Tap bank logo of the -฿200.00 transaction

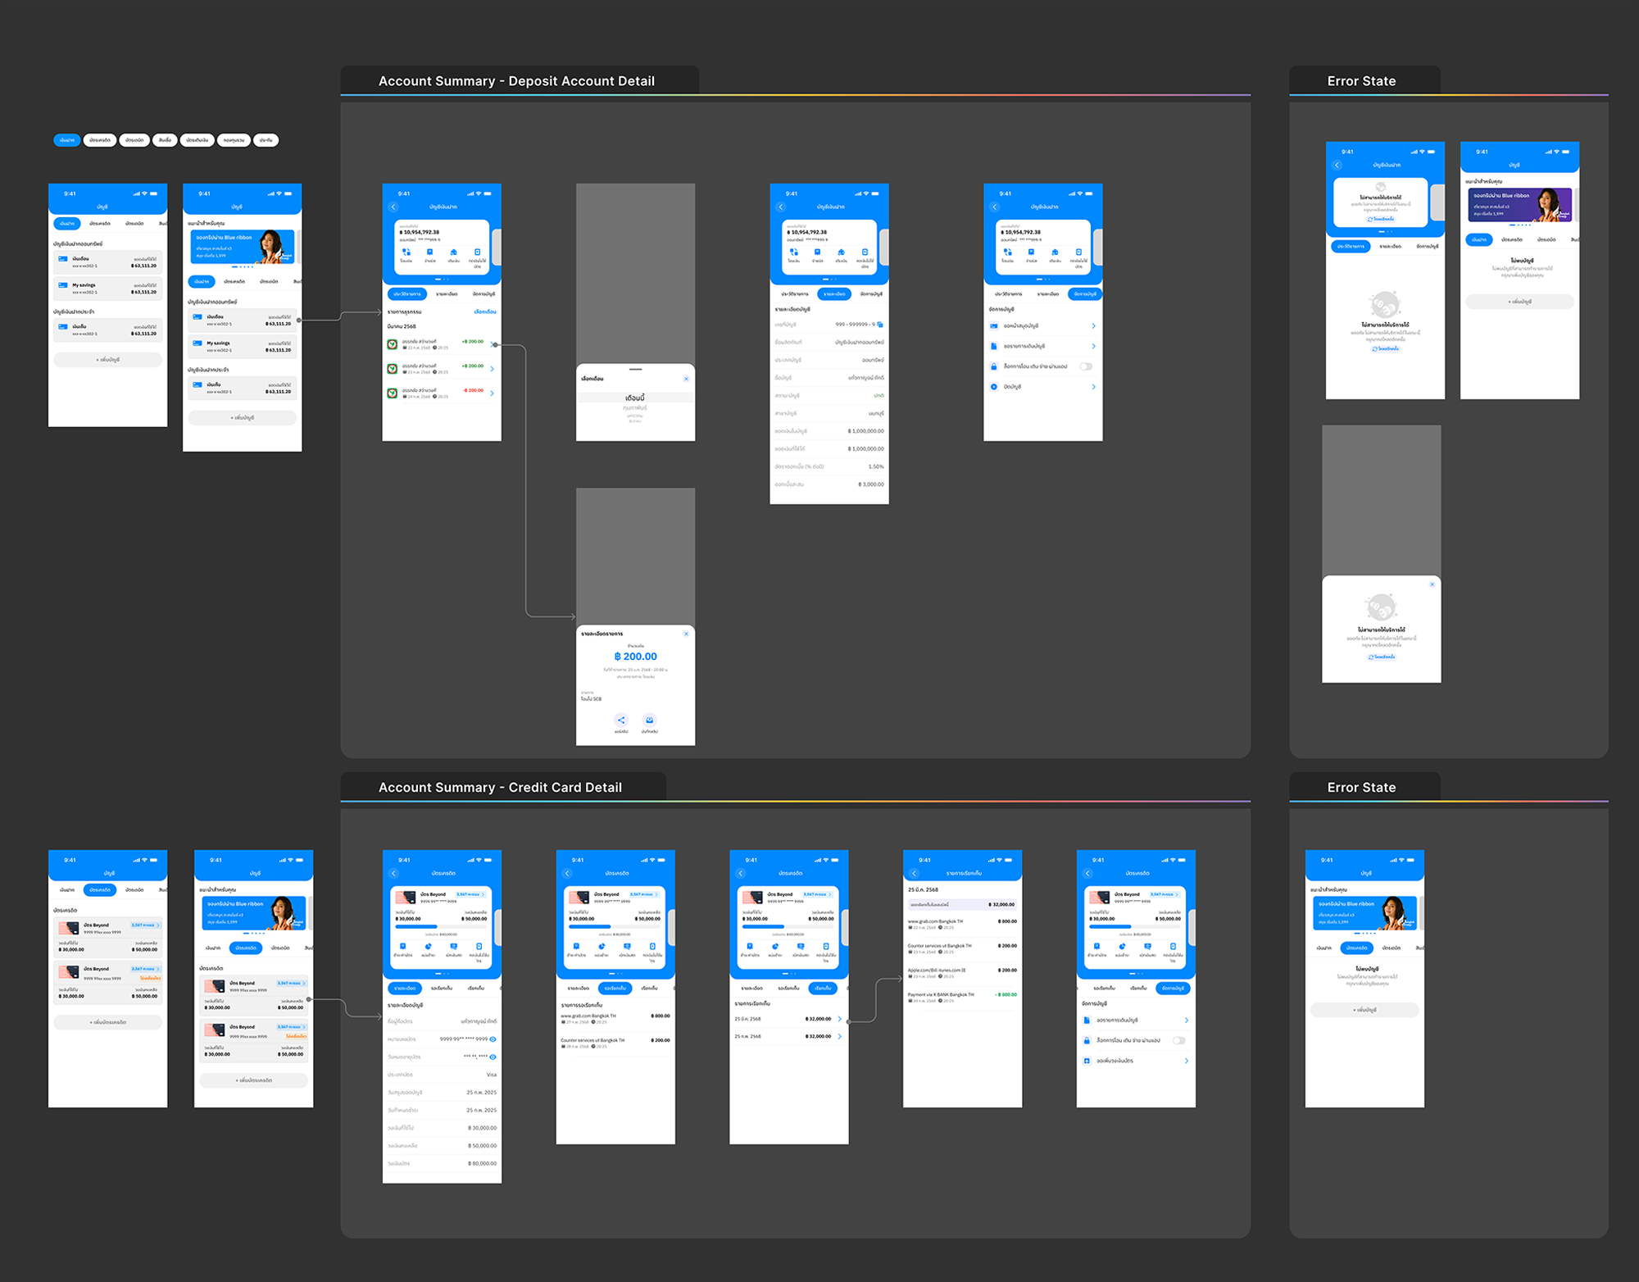pyautogui.click(x=393, y=393)
